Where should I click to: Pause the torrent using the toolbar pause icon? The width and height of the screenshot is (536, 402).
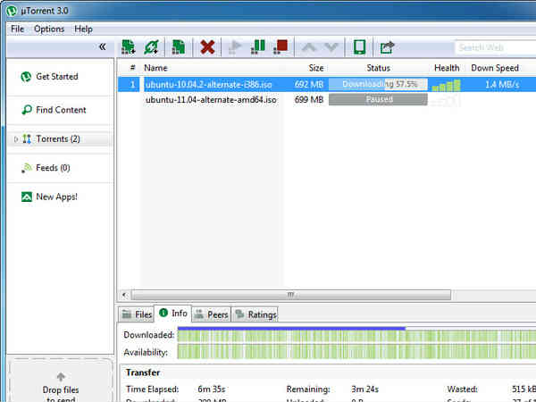(x=258, y=46)
